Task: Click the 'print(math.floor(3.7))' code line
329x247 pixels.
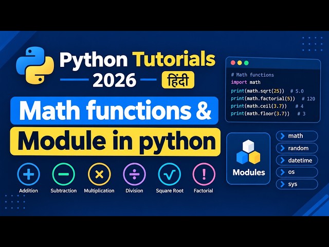Action: click(260, 114)
